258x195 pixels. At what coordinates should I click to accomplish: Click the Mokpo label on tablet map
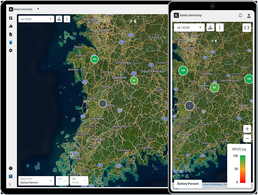(77, 159)
